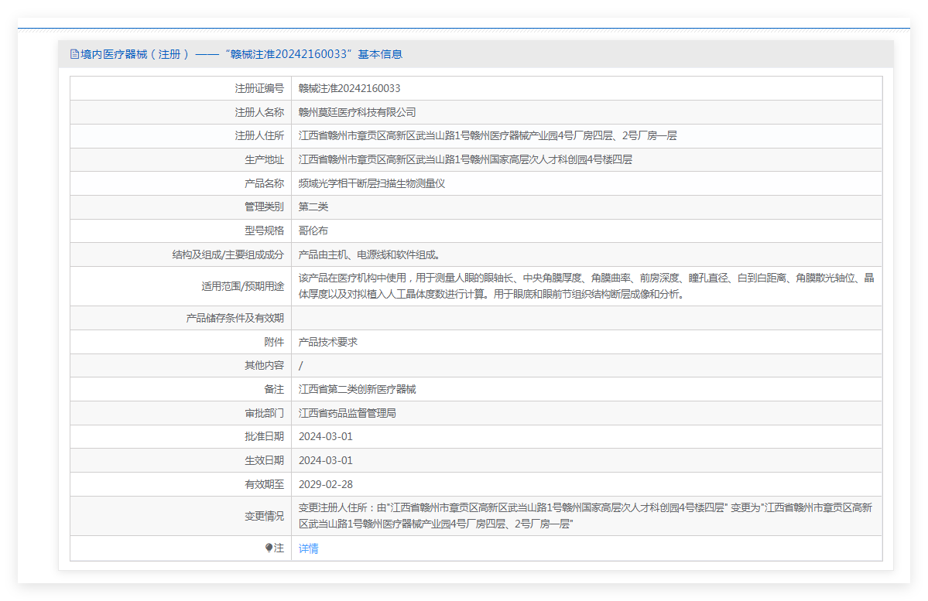Click attachment value 产品技术要求
928x601 pixels.
(x=328, y=342)
